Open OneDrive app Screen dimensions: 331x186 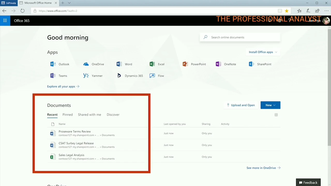[94, 64]
